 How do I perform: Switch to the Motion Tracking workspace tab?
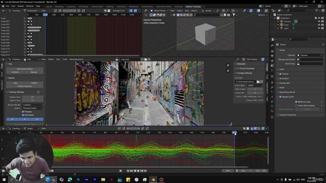[193, 7]
